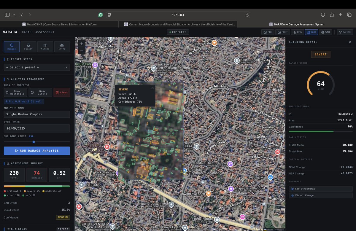Select Visual Change evidence item
Screen dimensions: 356x231
(x=321, y=195)
